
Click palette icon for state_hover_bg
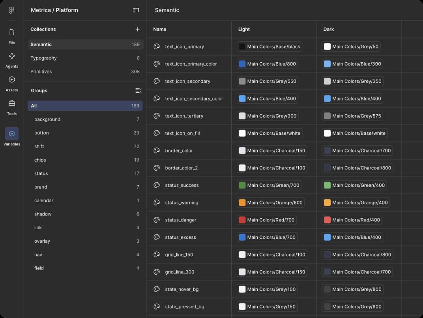tap(157, 289)
